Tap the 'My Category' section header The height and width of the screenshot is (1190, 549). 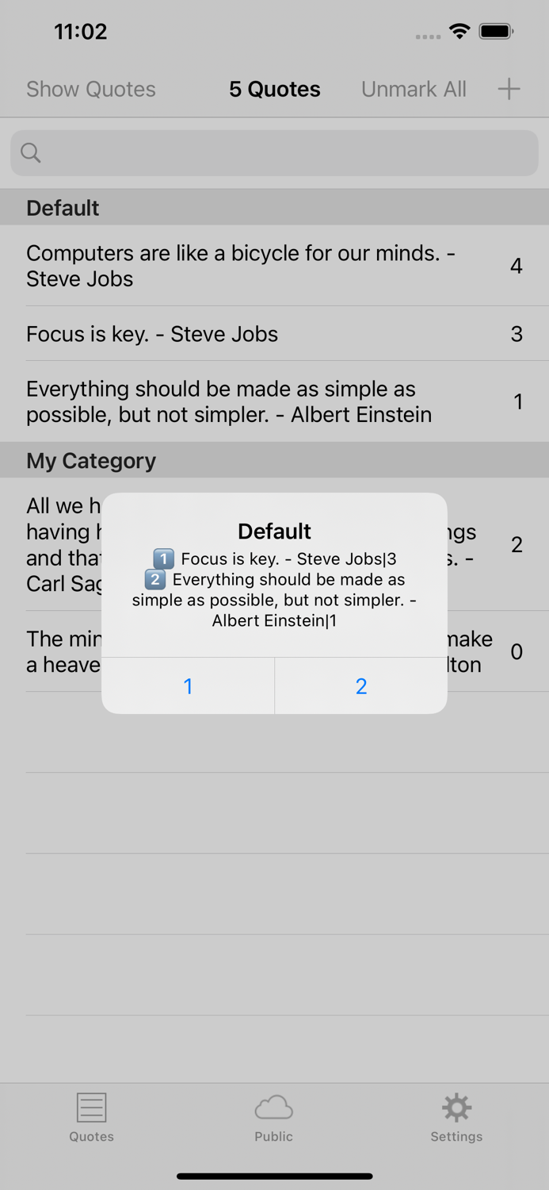[x=90, y=460]
